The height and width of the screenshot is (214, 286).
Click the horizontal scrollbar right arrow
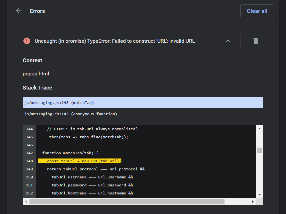(253, 201)
